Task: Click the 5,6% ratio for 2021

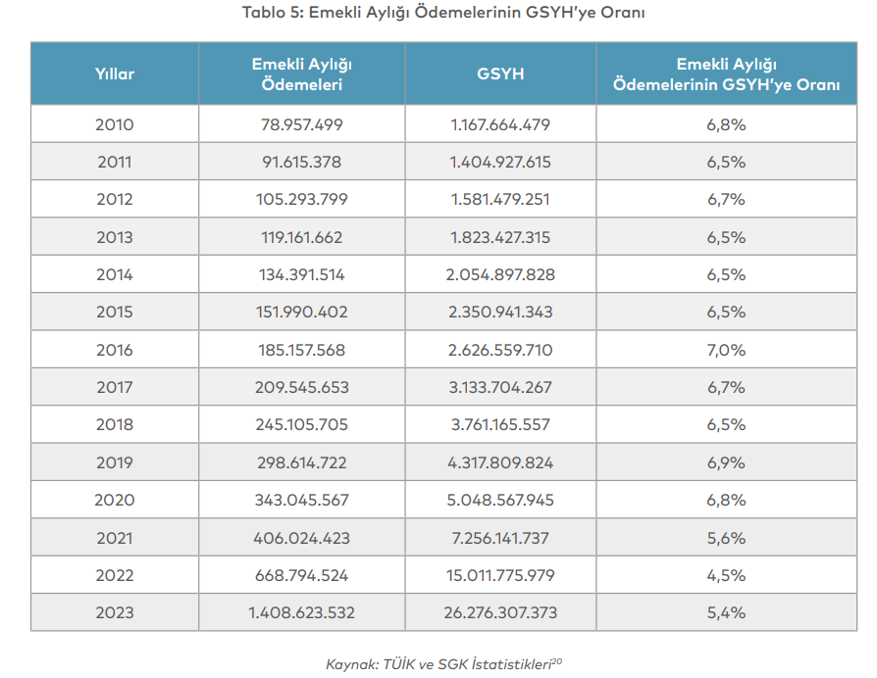Action: point(726,538)
